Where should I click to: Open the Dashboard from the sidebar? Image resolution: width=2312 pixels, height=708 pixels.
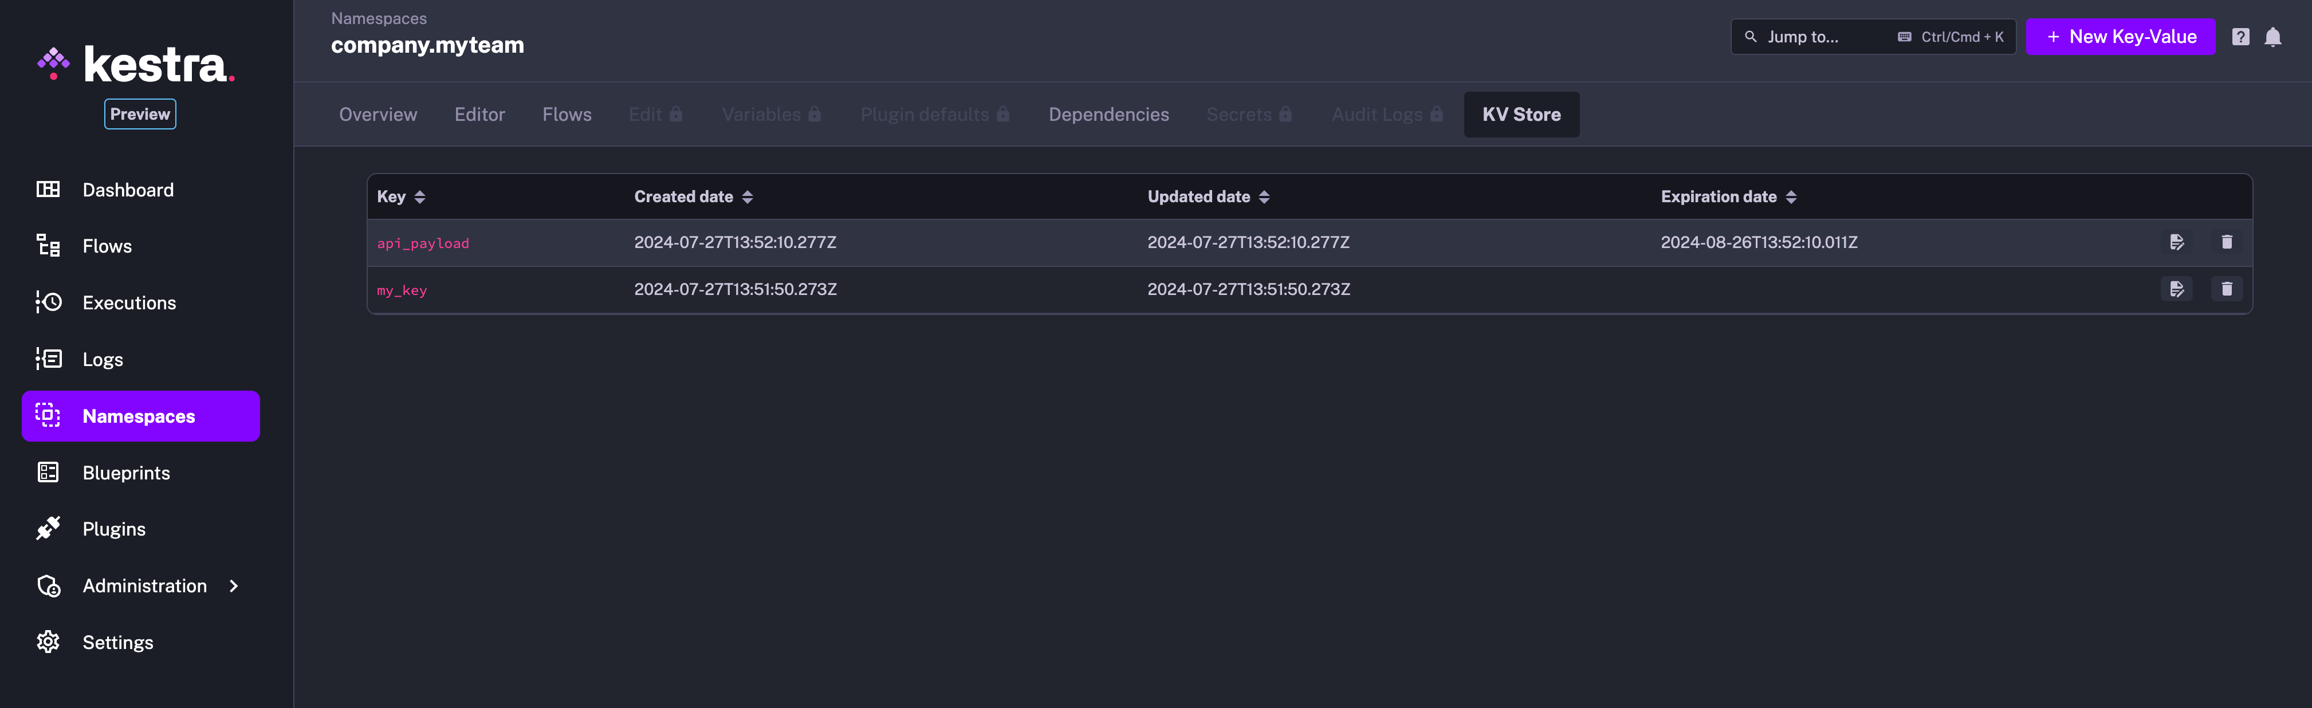(x=128, y=190)
